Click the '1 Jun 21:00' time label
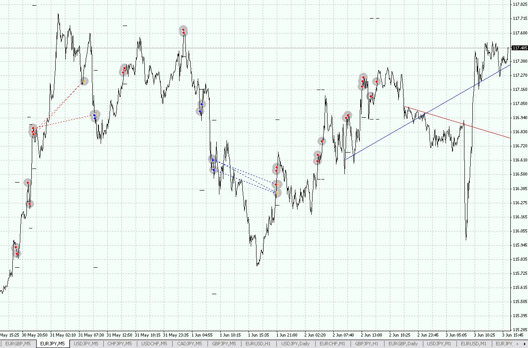 point(287,335)
